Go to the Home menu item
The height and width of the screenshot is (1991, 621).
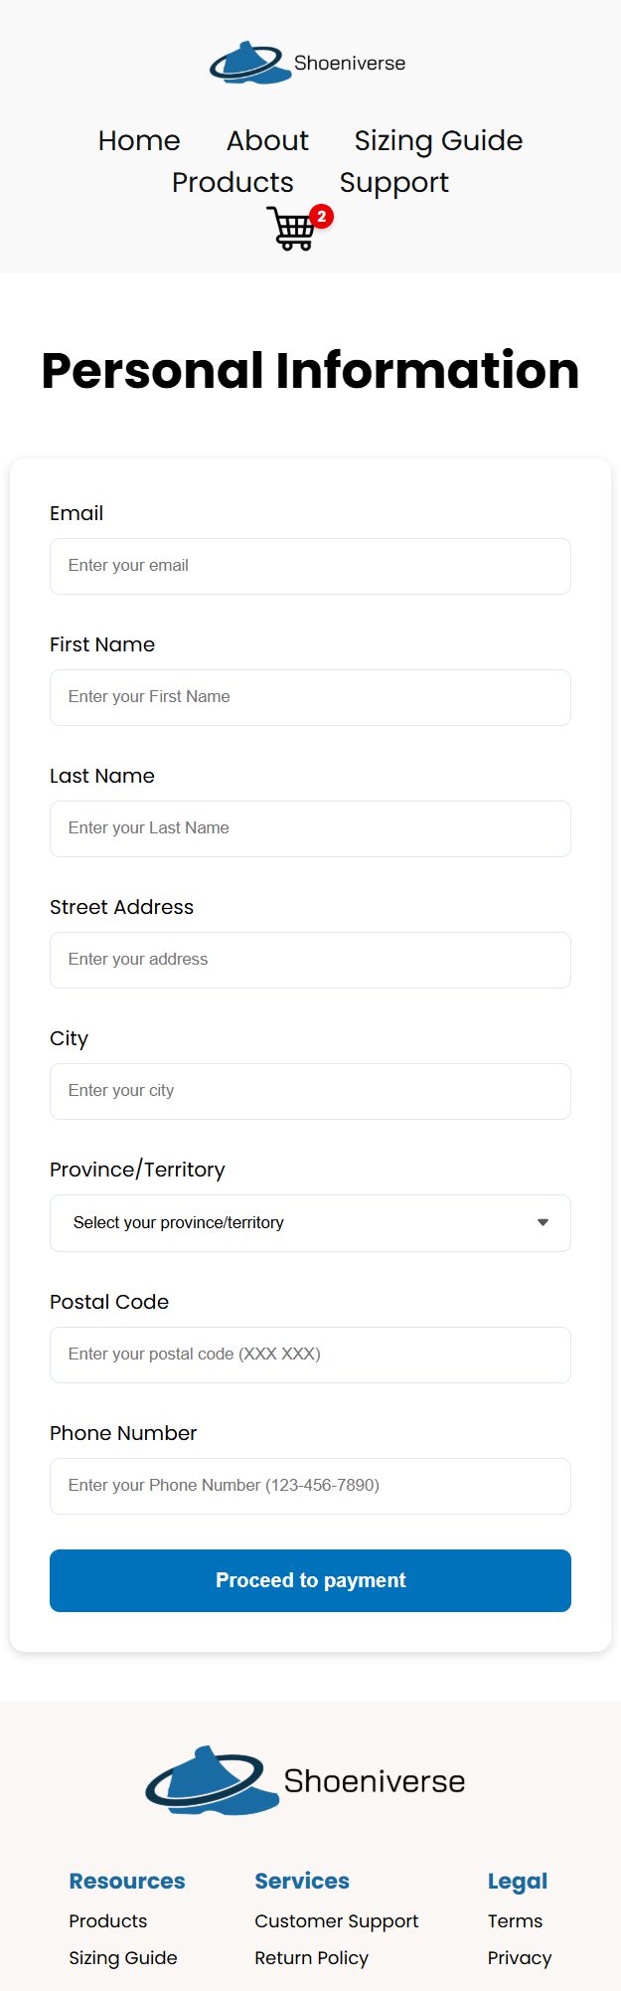pos(139,140)
